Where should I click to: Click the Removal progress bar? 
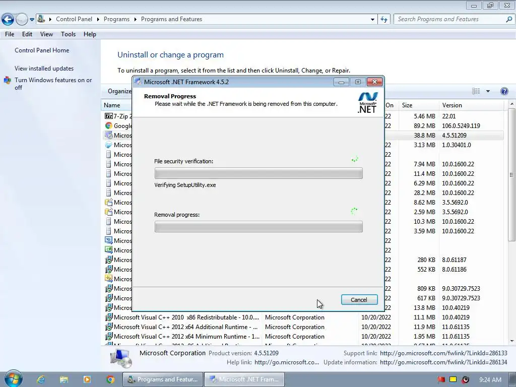point(259,226)
